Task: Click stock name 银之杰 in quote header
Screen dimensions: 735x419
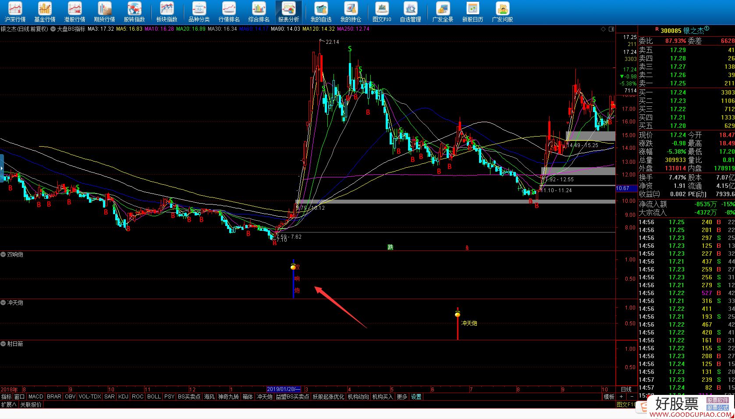Action: tap(693, 30)
